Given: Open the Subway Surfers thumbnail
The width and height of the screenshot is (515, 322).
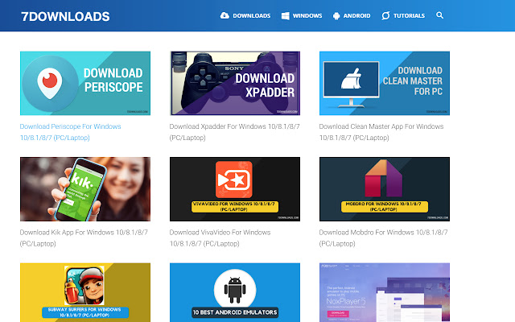Looking at the screenshot, I should (x=85, y=292).
